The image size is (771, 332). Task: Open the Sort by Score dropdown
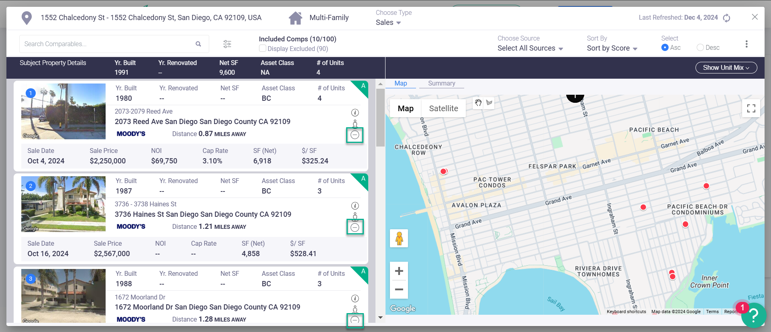[612, 48]
